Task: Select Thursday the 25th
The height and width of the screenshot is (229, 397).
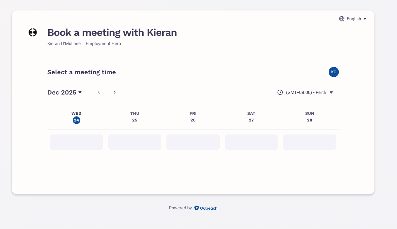Action: coord(135,117)
